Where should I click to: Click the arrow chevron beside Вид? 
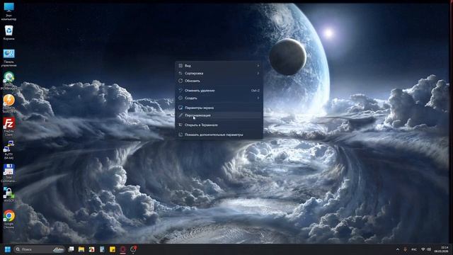(258, 66)
